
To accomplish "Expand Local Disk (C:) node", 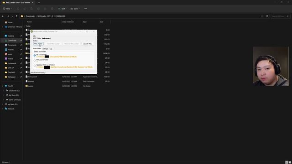I will pos(4,91).
